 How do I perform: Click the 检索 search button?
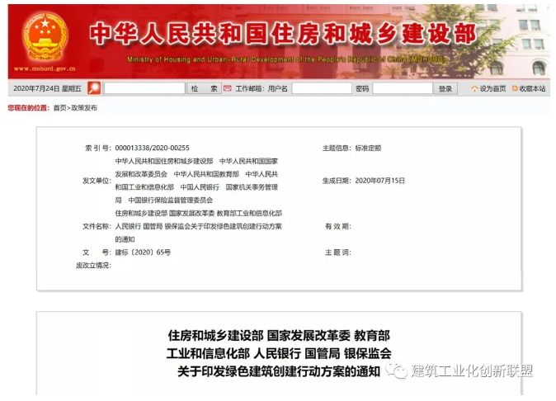point(205,88)
